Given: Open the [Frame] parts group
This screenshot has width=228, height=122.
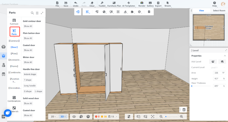Looking at the screenshot, I should (14, 66).
